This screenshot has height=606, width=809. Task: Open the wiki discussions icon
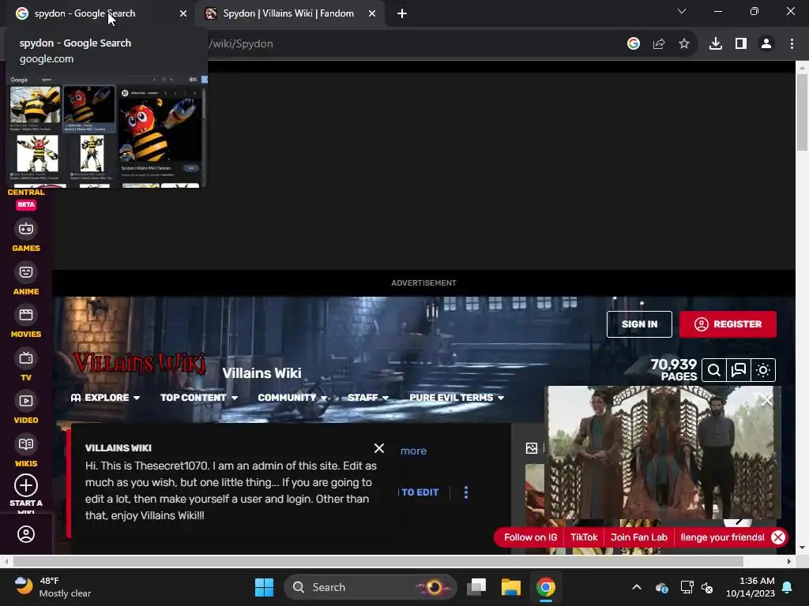[739, 370]
